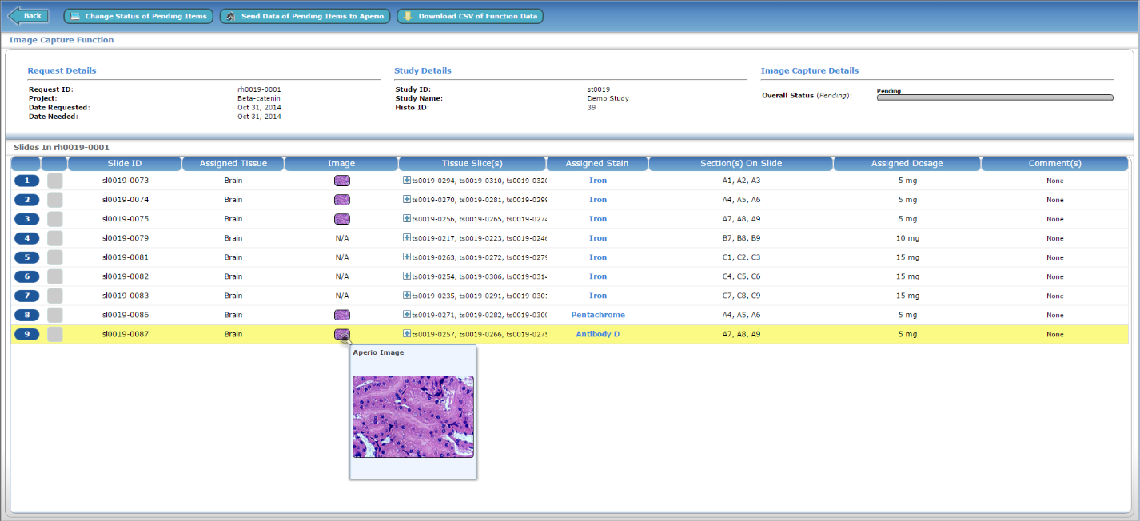The image size is (1140, 521).
Task: Open Change Status of Pending Items
Action: tap(138, 16)
